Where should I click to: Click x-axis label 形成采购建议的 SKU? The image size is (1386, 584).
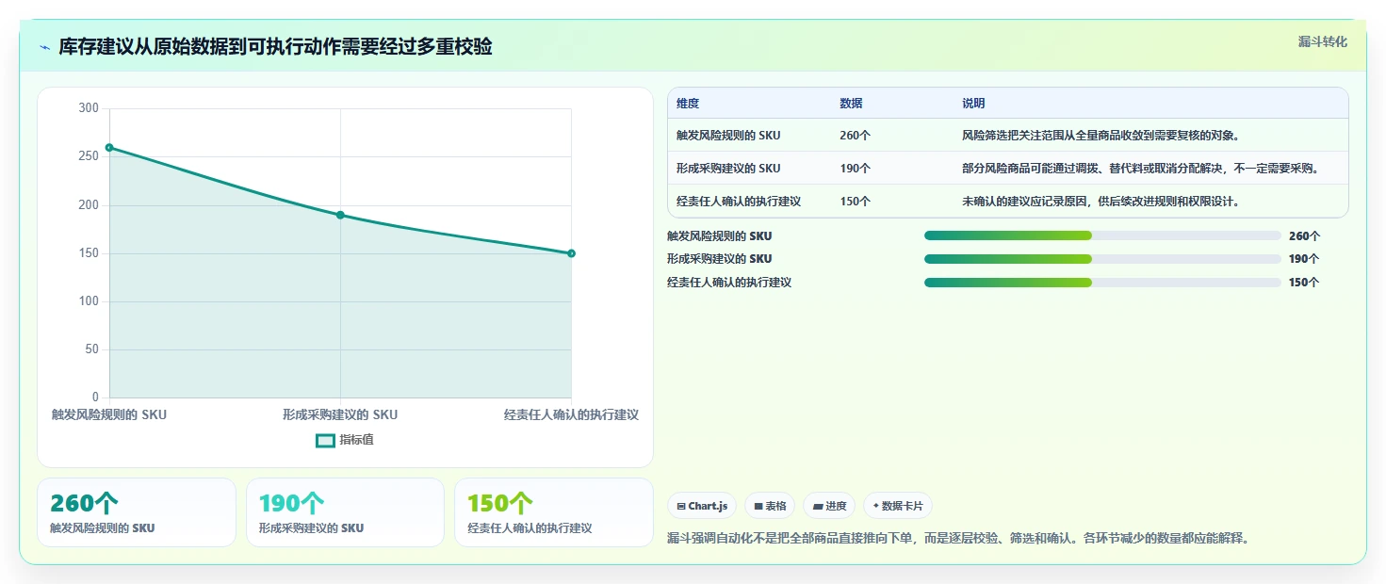coord(340,414)
